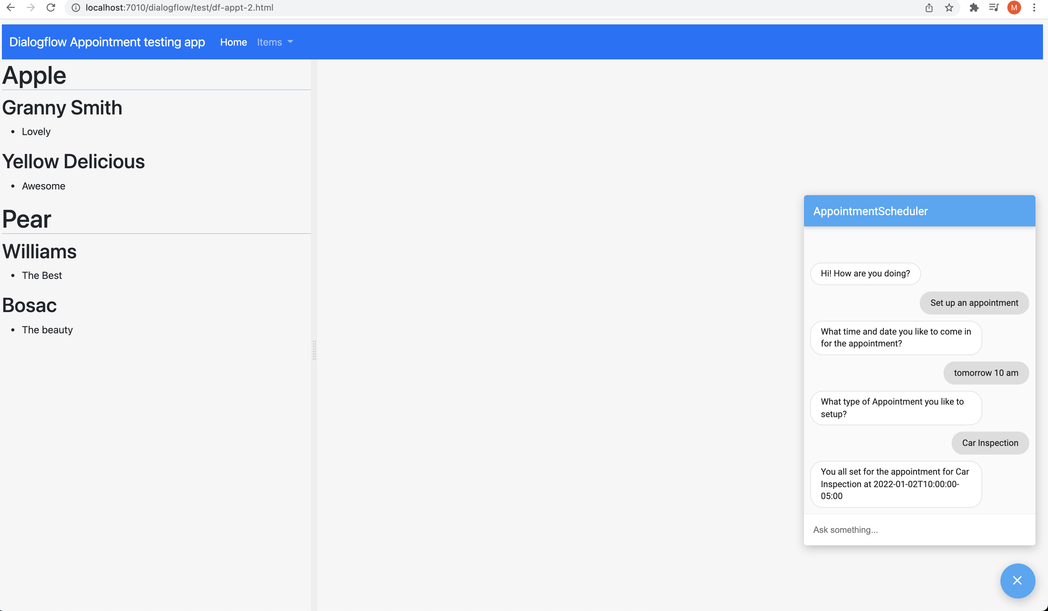Click the Car Inspection chat bubble
The width and height of the screenshot is (1048, 611).
pos(990,443)
